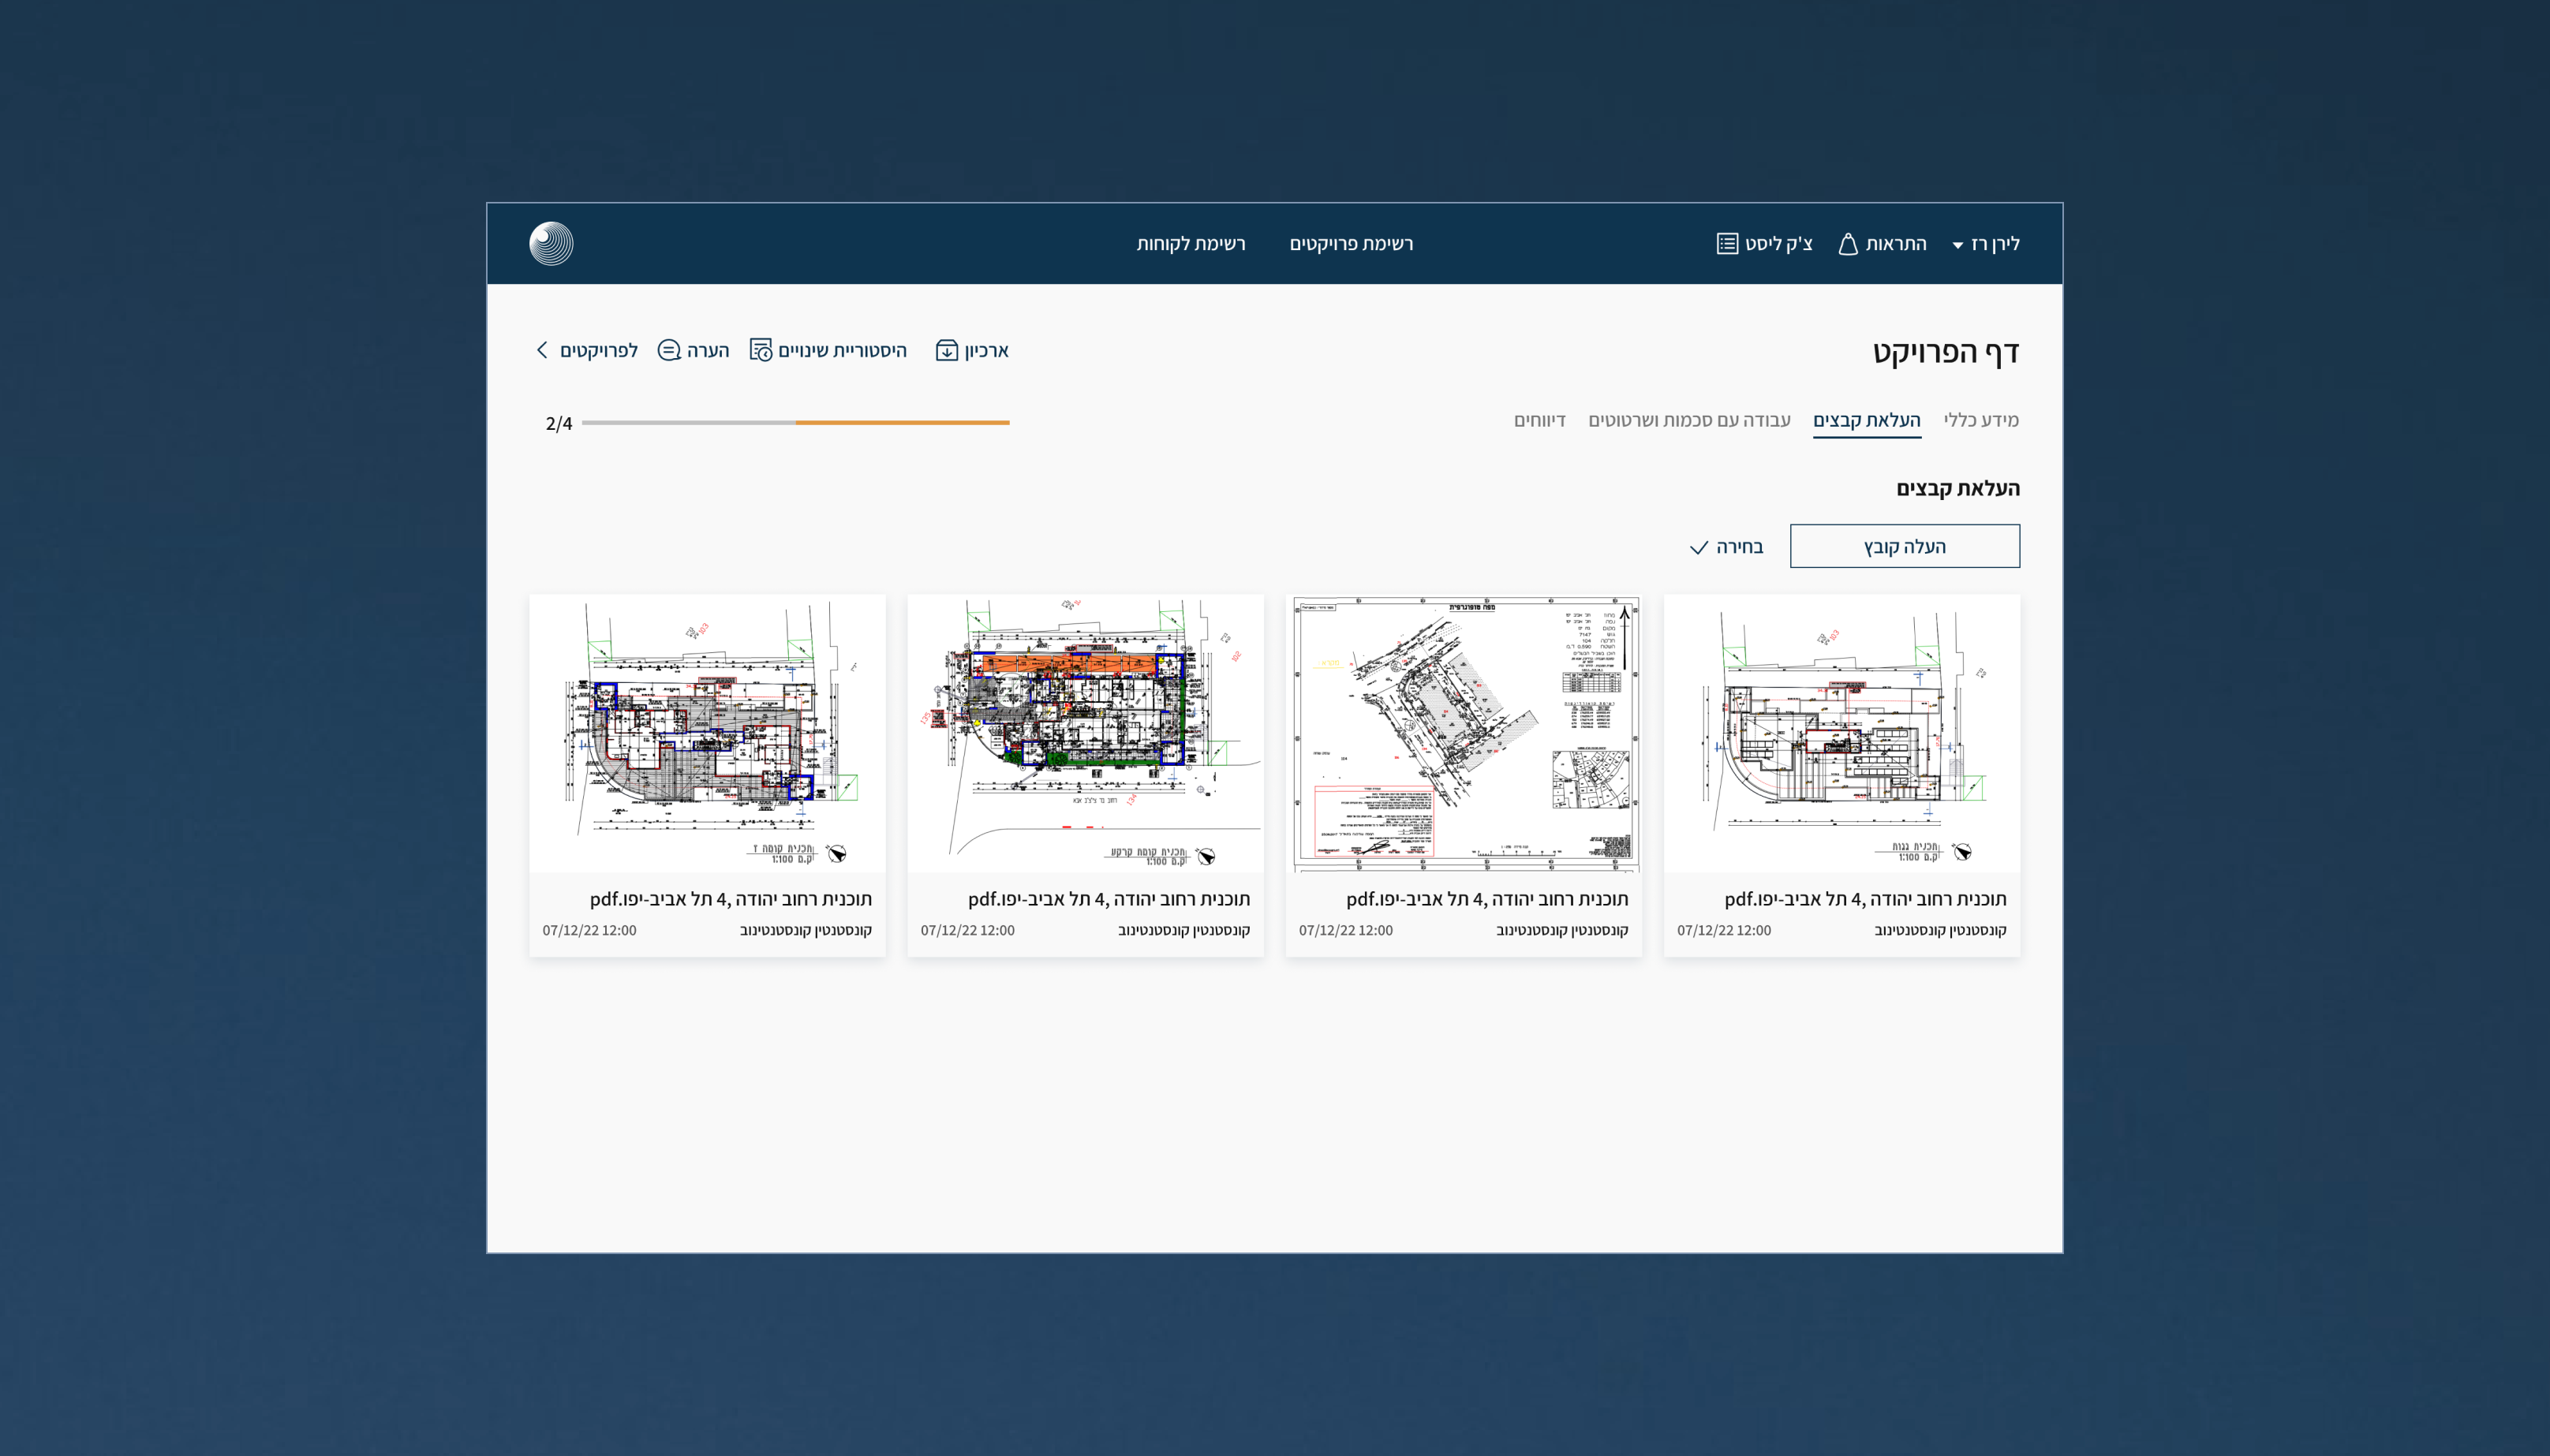This screenshot has width=2550, height=1456.
Task: Open the לירן רז user dropdown
Action: coord(1986,244)
